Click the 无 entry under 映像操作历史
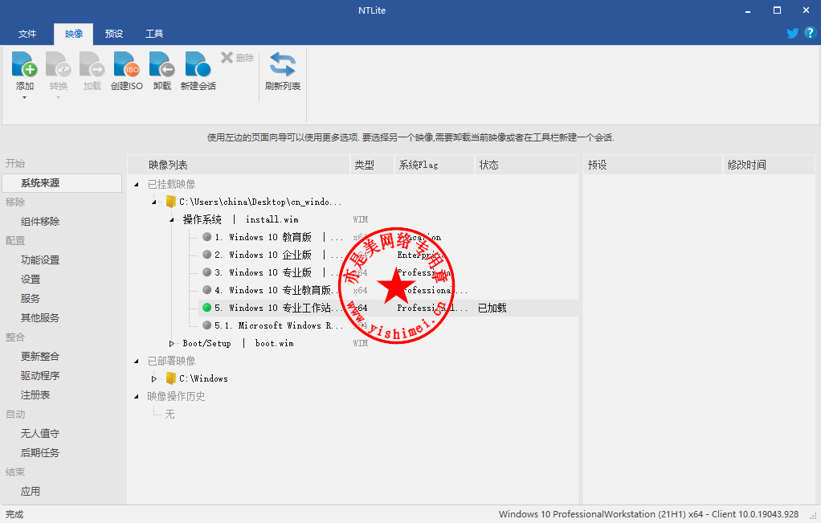The image size is (821, 523). pos(170,414)
